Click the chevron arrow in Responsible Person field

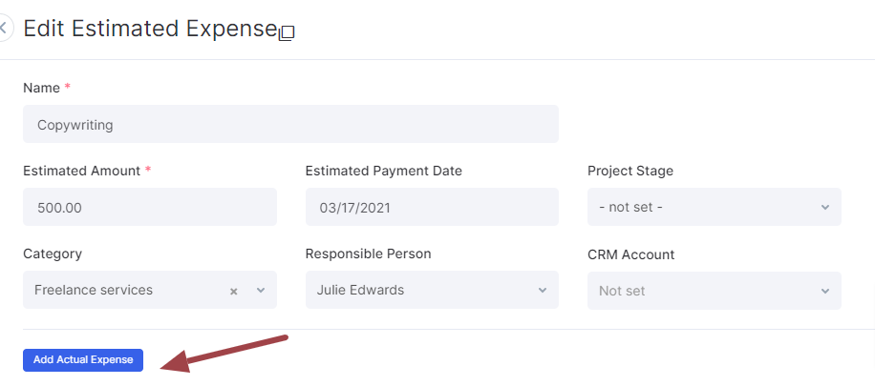pyautogui.click(x=543, y=290)
